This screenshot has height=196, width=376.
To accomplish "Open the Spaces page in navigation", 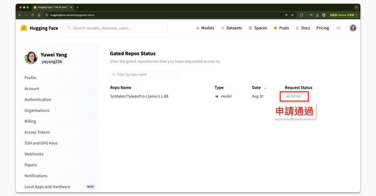I will coord(258,28).
